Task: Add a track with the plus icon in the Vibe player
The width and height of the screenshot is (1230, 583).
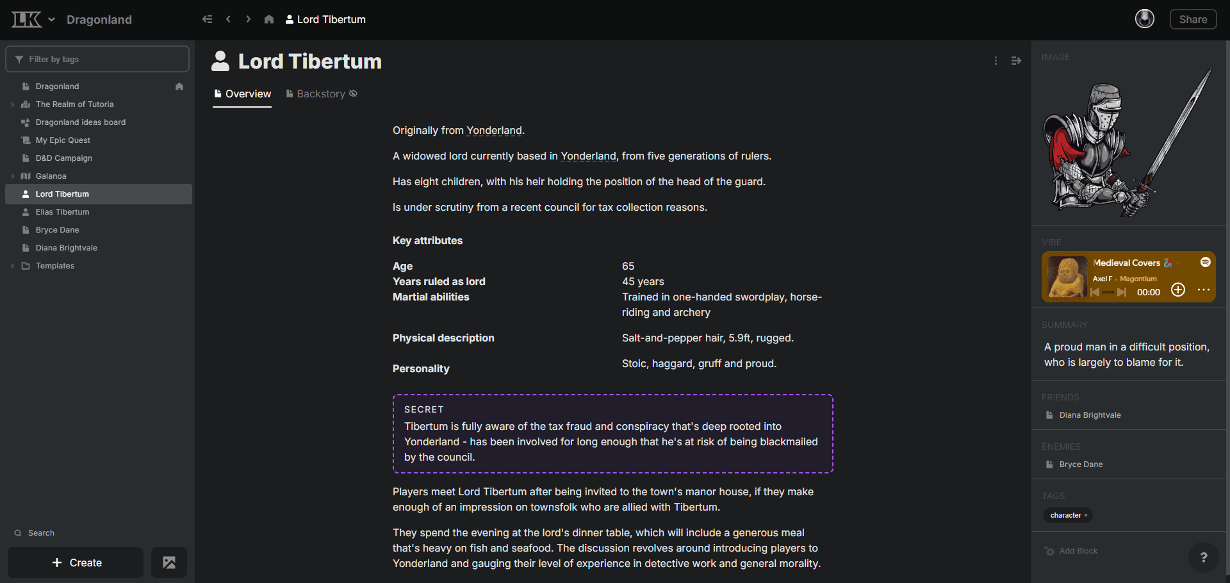Action: (x=1178, y=290)
